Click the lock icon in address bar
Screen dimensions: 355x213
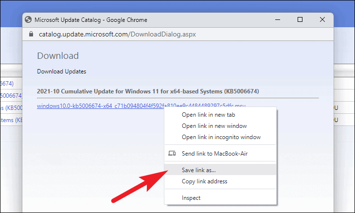point(31,34)
